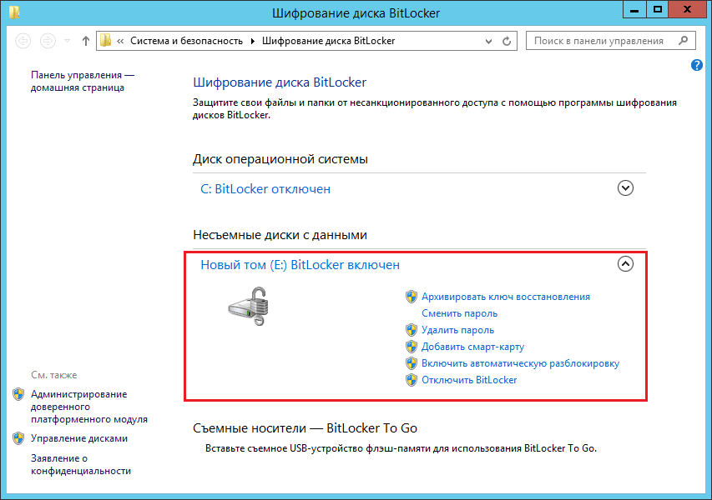
Task: Click the 'Шифрование диска BitLocker' breadcrumb
Action: [x=328, y=41]
